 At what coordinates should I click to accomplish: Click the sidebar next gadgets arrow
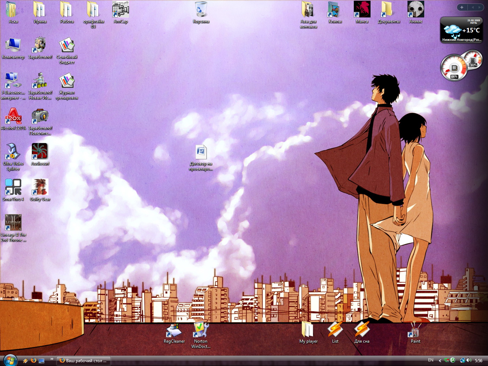point(480,7)
